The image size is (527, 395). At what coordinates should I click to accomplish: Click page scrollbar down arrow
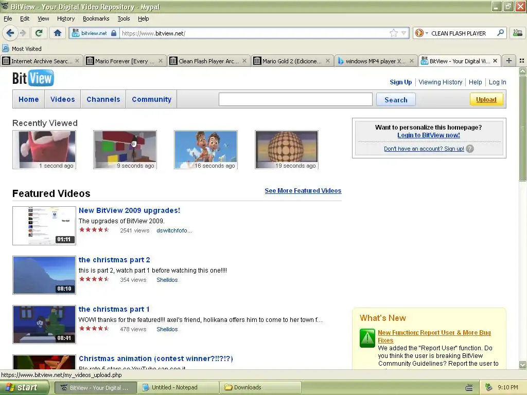(x=522, y=365)
